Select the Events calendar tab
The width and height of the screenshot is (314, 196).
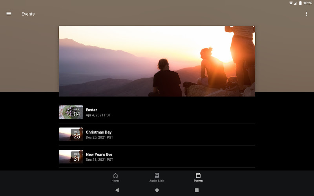(x=198, y=178)
